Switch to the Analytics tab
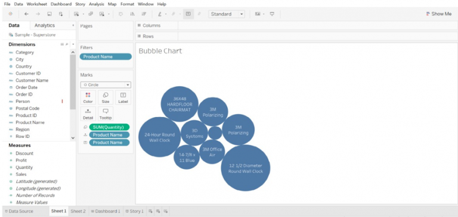 coord(44,26)
